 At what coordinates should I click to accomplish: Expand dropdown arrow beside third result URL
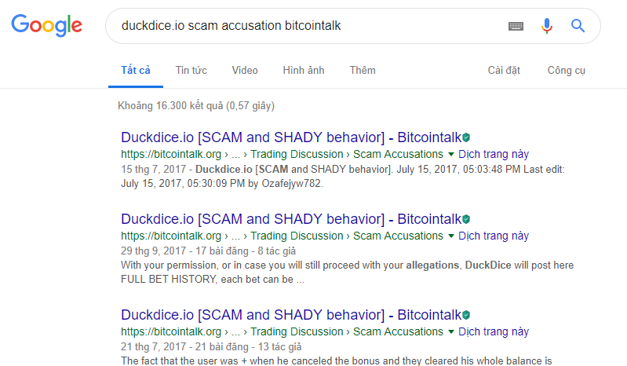pos(451,331)
